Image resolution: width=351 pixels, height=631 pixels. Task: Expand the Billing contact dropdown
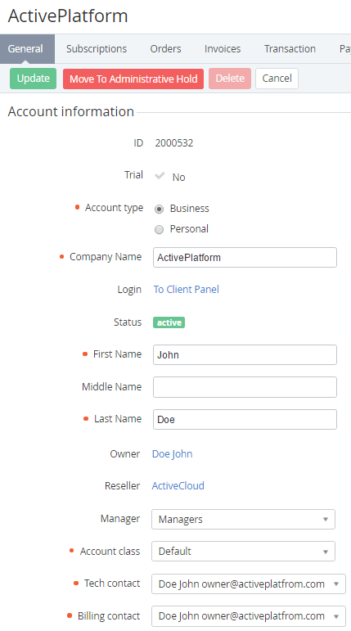249,616
